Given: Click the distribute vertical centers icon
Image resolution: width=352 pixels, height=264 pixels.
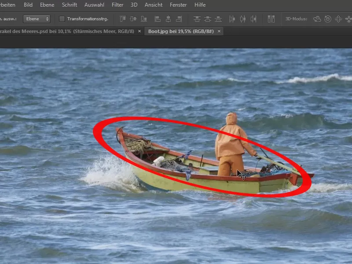Looking at the screenshot, I should (x=207, y=19).
